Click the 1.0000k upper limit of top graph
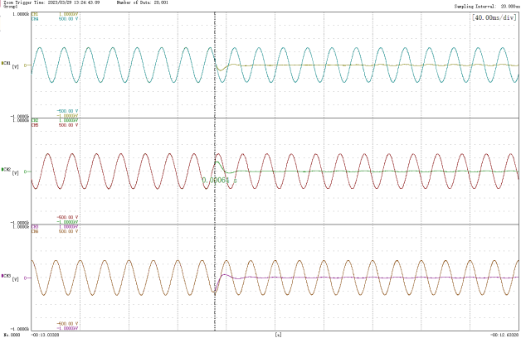The width and height of the screenshot is (521, 338). pyautogui.click(x=21, y=15)
